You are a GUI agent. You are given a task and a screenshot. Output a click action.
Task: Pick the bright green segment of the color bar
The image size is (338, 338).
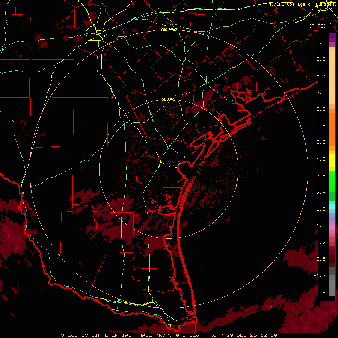[332, 181]
